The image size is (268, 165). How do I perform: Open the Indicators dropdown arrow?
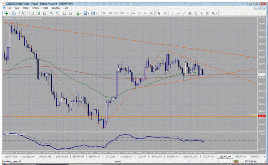coord(81,13)
